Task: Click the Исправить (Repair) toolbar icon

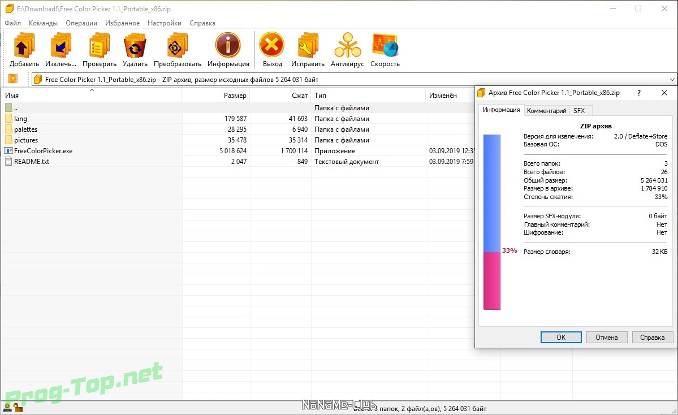Action: pyautogui.click(x=308, y=46)
